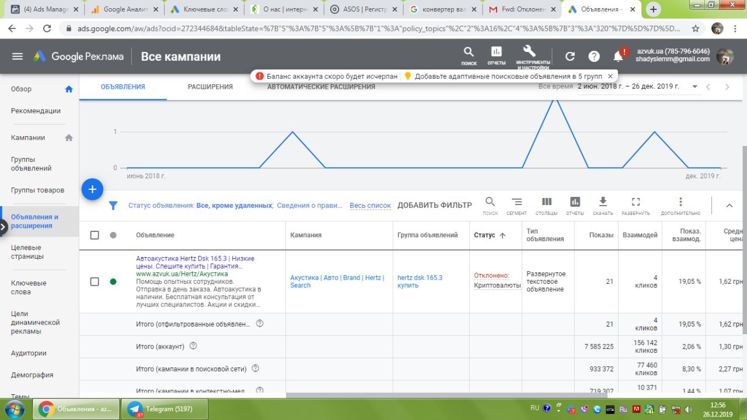Click browser back arrow
The image size is (747, 420).
point(13,28)
